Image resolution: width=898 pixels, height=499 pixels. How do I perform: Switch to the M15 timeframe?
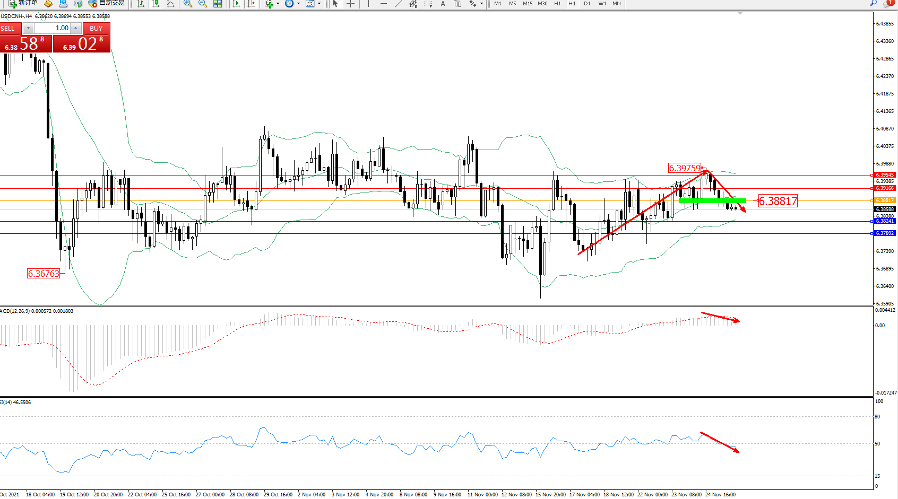pos(527,4)
